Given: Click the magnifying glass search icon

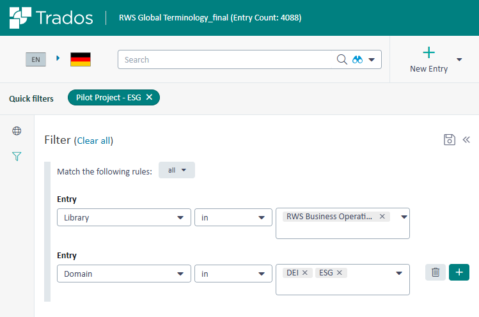Looking at the screenshot, I should (342, 59).
